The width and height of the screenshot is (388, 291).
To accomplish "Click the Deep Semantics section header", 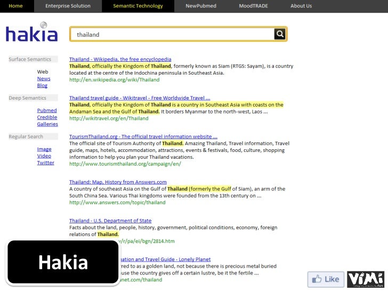I will (33, 98).
